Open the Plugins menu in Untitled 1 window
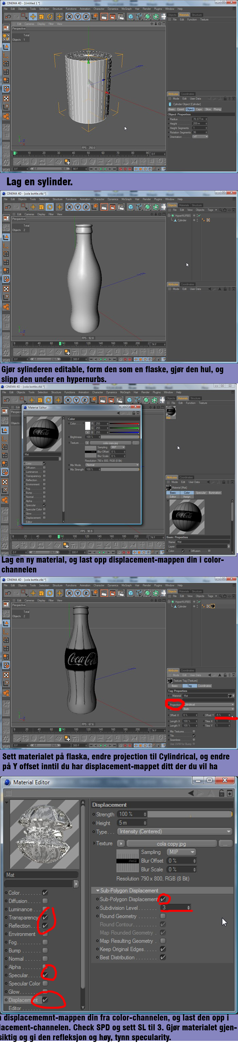Screen dimensions: 238x1047 coord(158,9)
